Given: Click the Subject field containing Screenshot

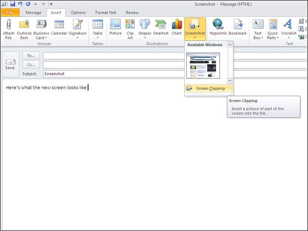Looking at the screenshot, I should pos(114,74).
